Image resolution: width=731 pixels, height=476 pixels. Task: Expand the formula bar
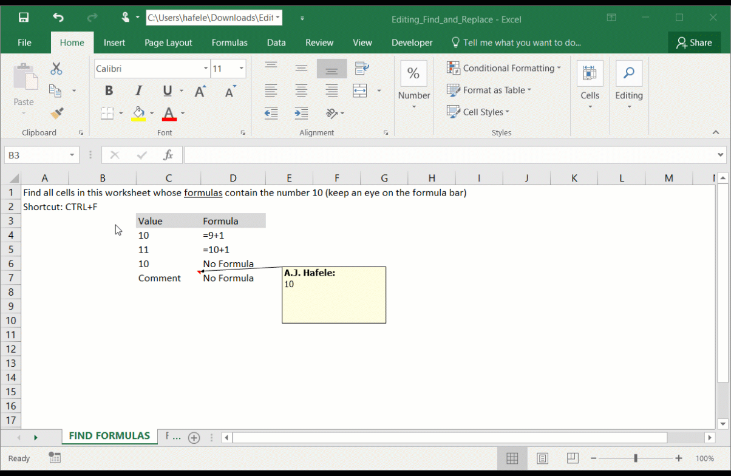(x=721, y=155)
